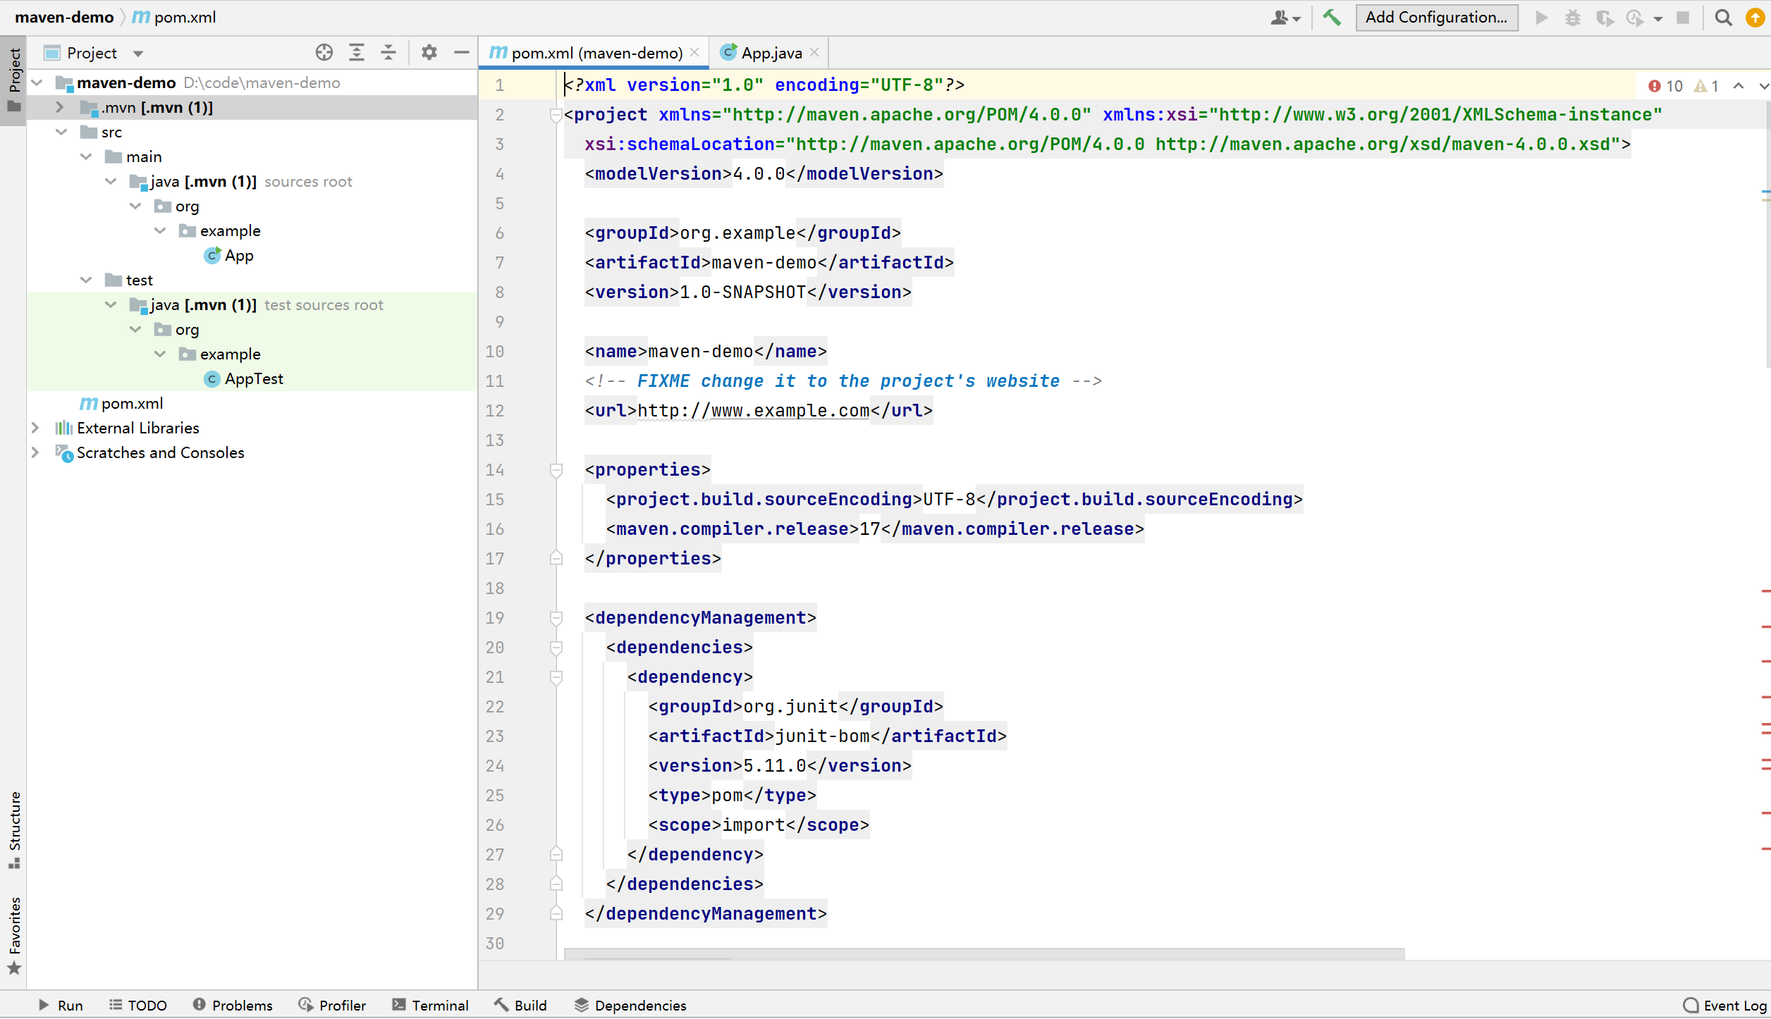The image size is (1771, 1019).
Task: Open the user account icon menu
Action: coord(1284,17)
